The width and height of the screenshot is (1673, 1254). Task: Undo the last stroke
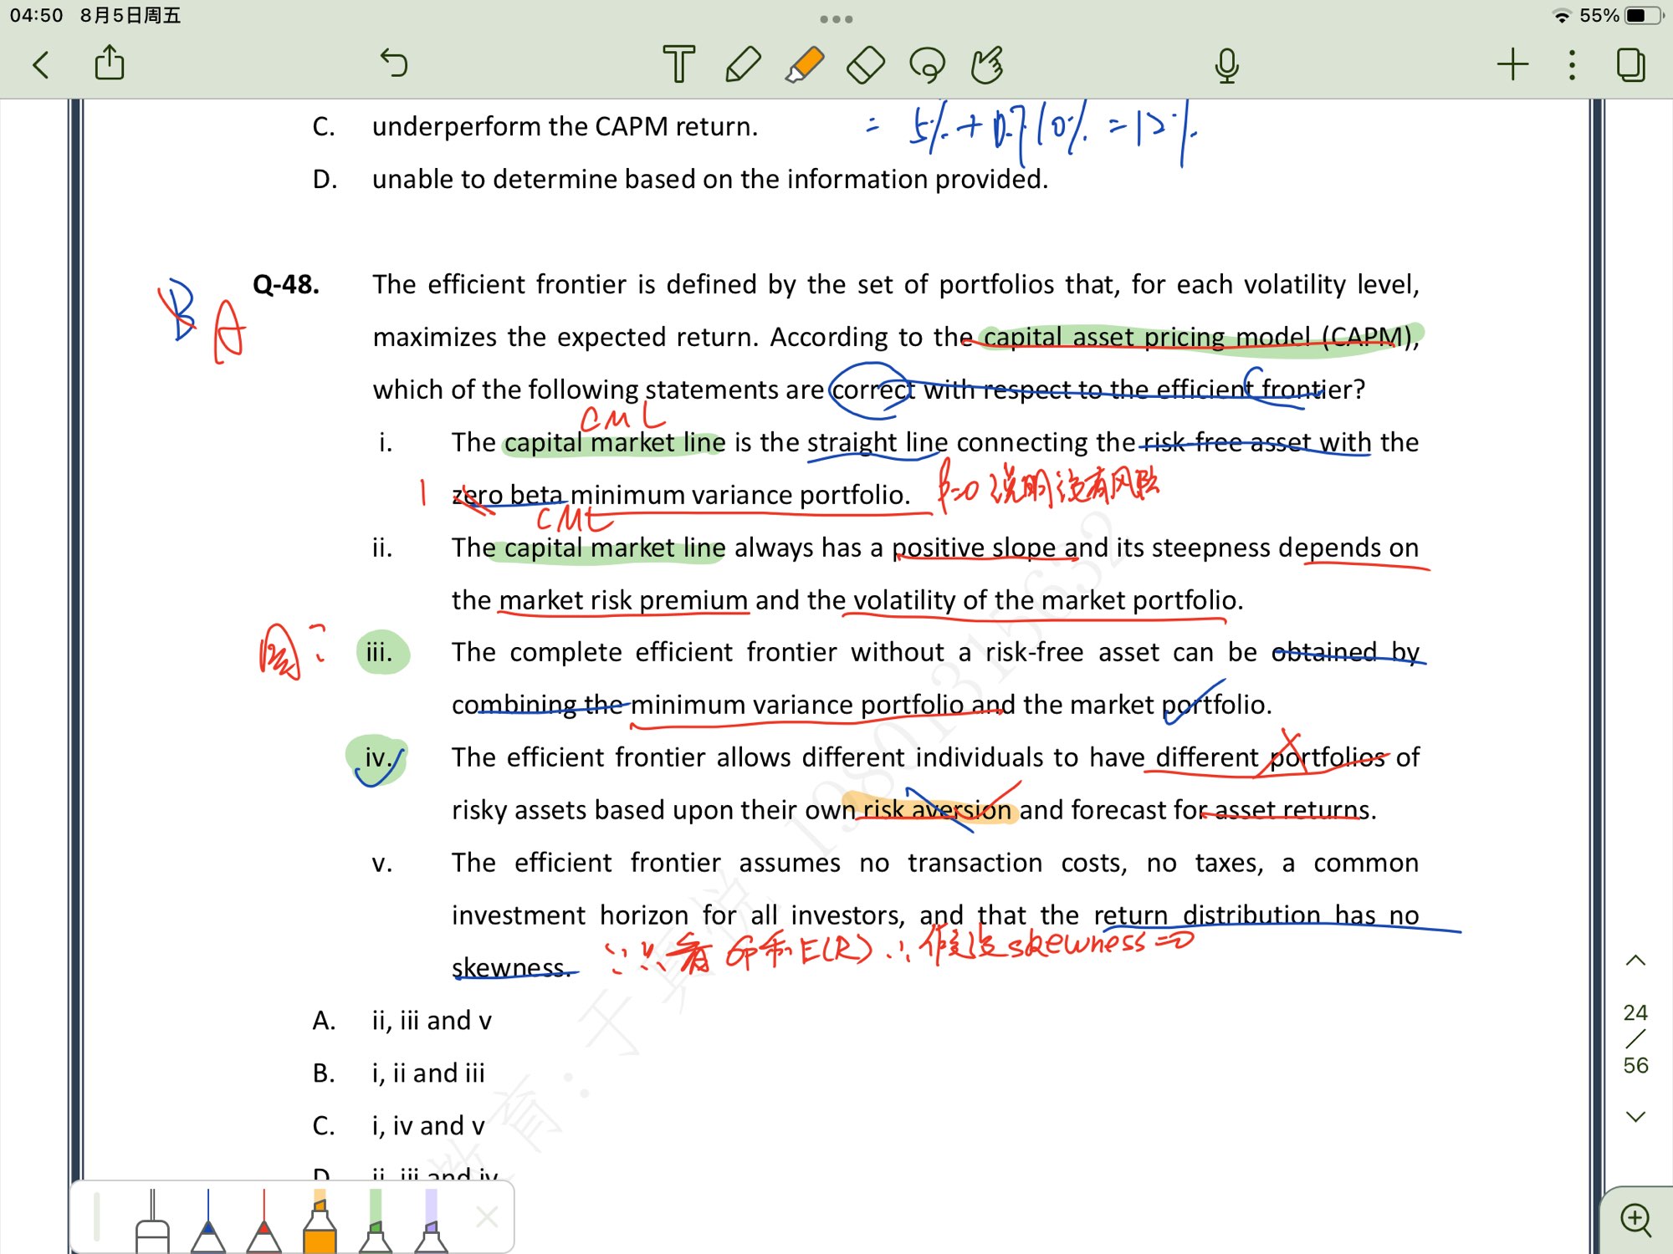coord(393,63)
